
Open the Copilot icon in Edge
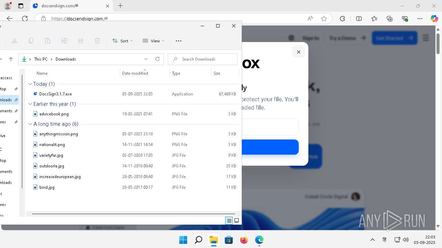(x=434, y=19)
